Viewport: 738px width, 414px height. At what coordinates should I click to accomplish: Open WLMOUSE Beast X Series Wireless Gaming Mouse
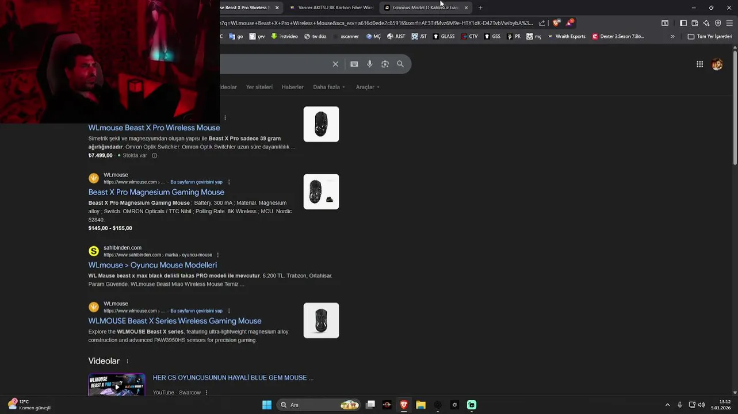tap(175, 321)
